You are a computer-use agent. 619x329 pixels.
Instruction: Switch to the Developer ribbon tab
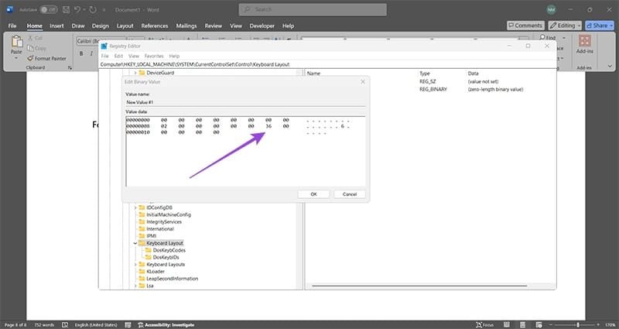click(x=262, y=26)
